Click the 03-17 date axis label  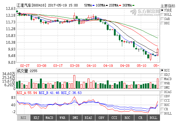[x=58, y=66]
